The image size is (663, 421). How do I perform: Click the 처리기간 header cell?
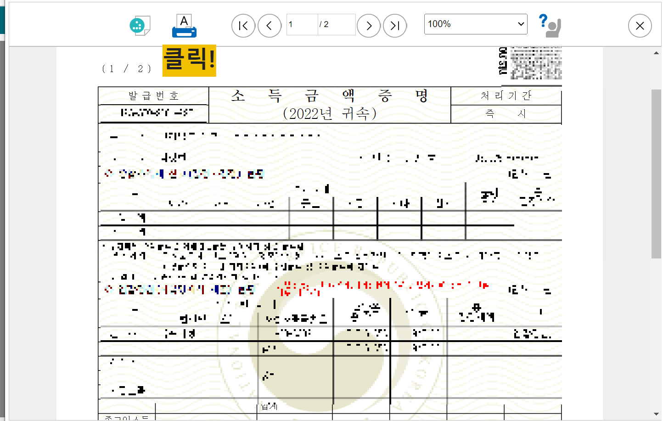[506, 96]
